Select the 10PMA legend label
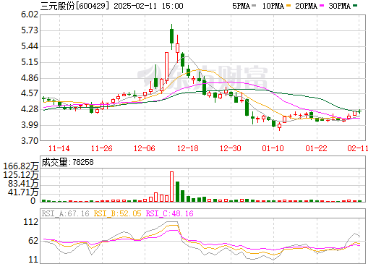This screenshot has height=264, width=376. pyautogui.click(x=273, y=6)
